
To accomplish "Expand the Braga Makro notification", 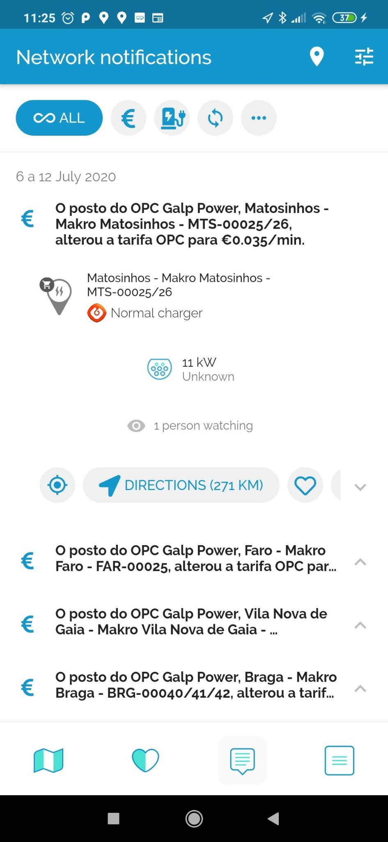I will pos(360,688).
